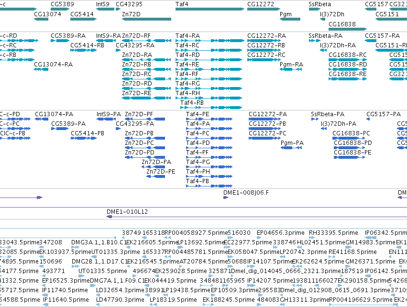Open the Pgm gene label

tap(286, 14)
